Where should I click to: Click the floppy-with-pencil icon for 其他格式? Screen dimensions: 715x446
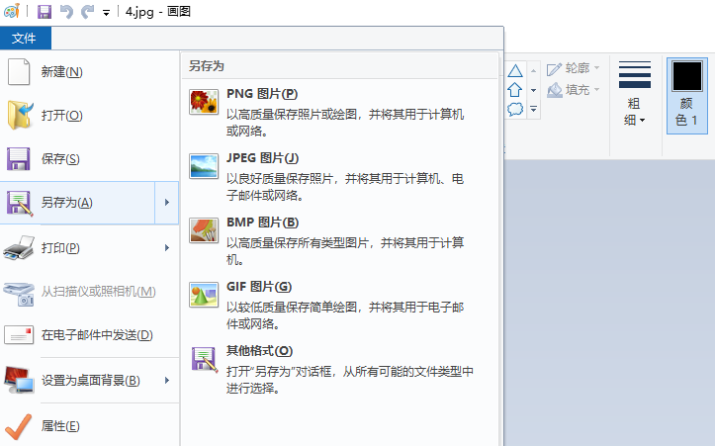(x=204, y=359)
